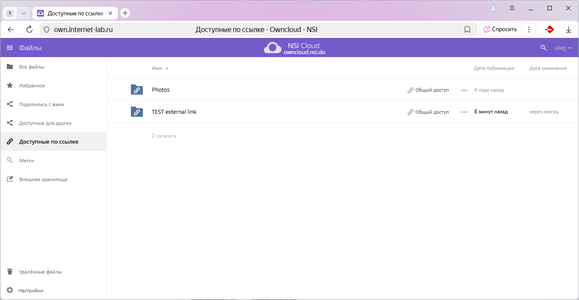Open Удалённые файлы trash section
This screenshot has height=300, width=579.
click(x=40, y=272)
